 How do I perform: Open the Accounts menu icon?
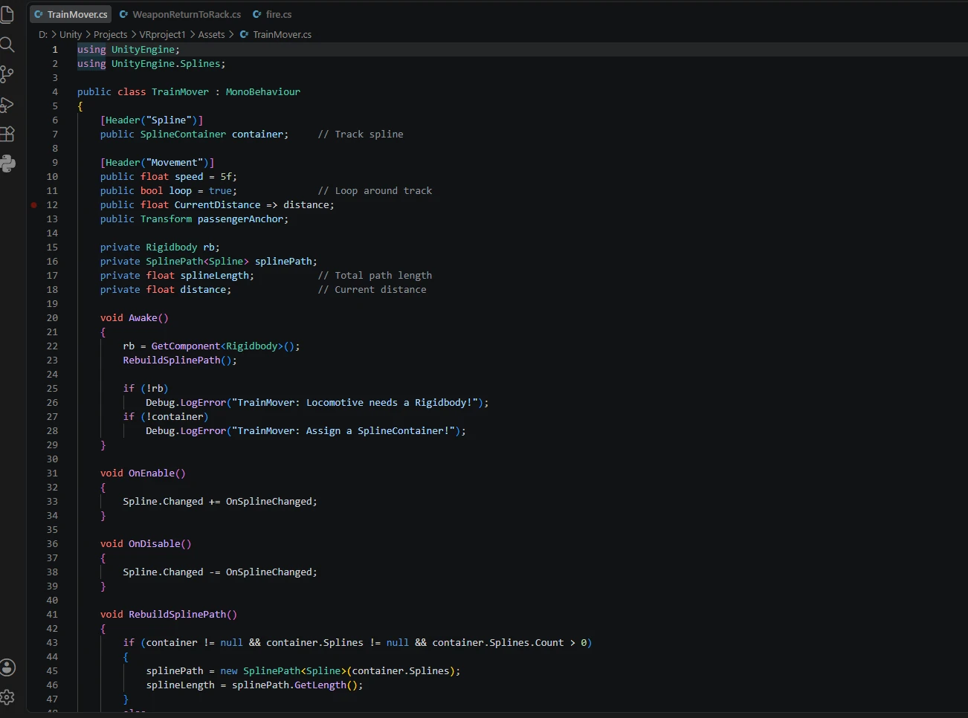[x=7, y=667]
